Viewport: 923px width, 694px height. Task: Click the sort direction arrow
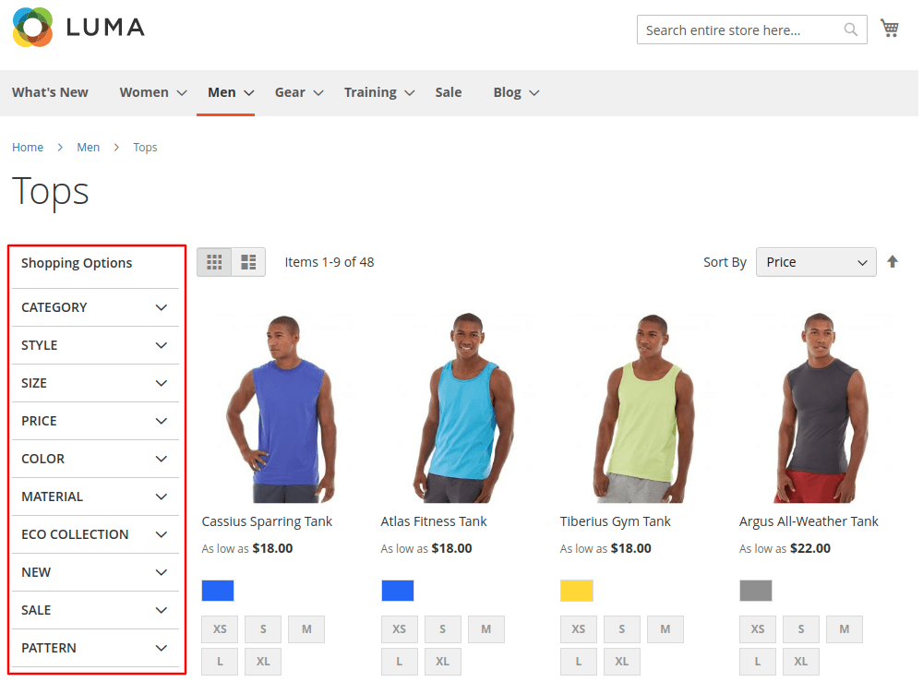[x=893, y=262]
